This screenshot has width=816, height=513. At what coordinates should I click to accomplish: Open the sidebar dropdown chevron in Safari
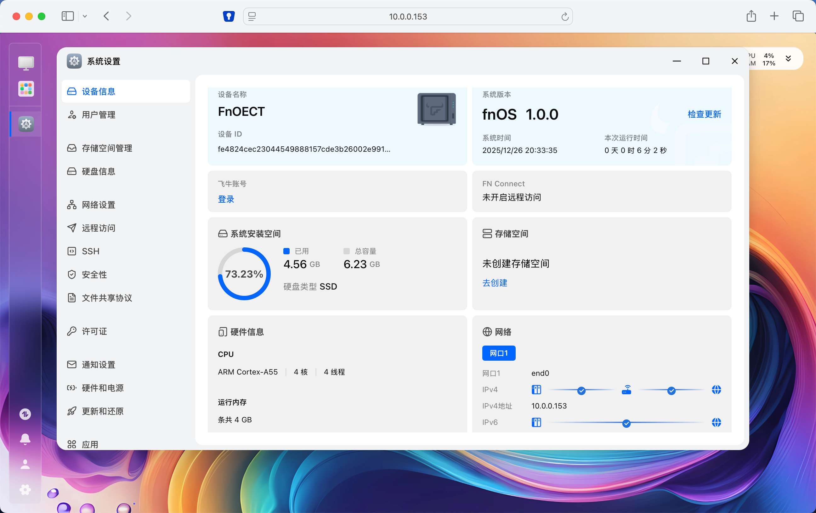tap(85, 16)
